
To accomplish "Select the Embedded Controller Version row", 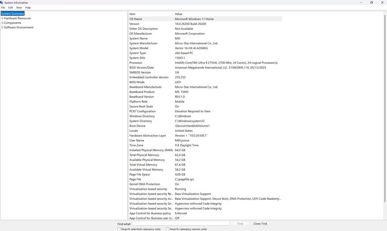I will coord(205,77).
